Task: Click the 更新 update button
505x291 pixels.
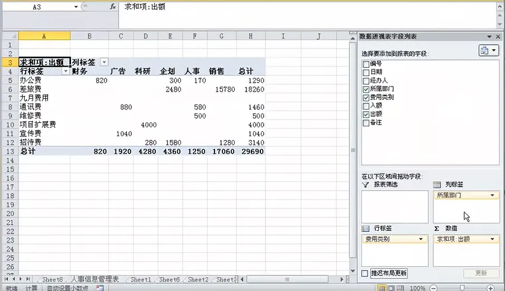Action: (481, 273)
